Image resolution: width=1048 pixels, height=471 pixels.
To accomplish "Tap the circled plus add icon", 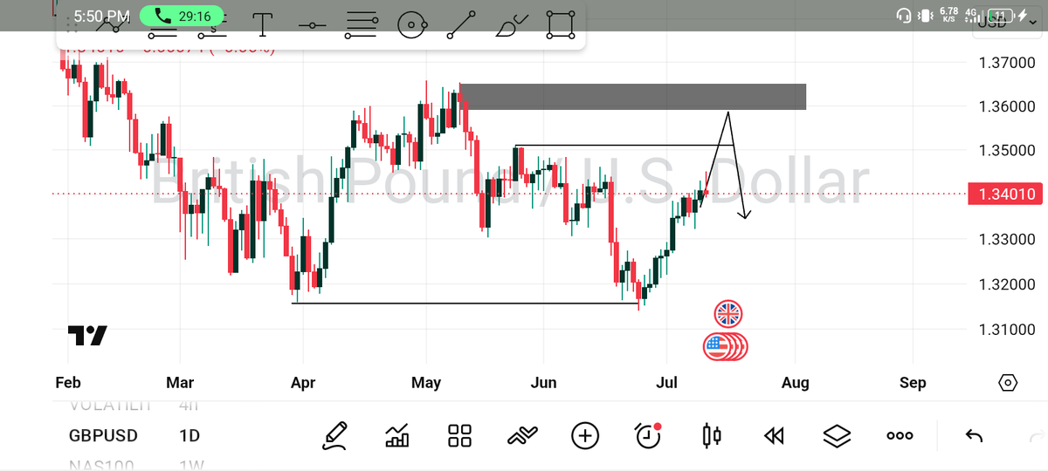I will coord(585,435).
